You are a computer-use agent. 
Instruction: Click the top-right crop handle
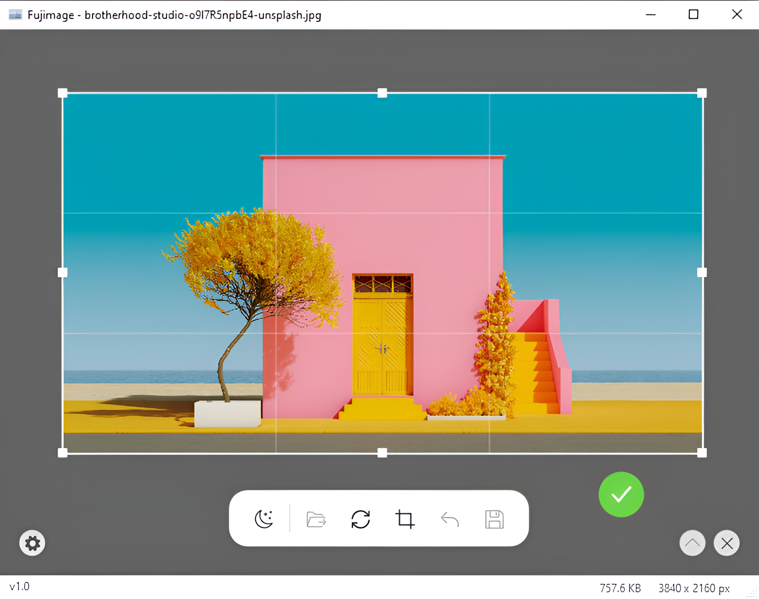pyautogui.click(x=702, y=93)
